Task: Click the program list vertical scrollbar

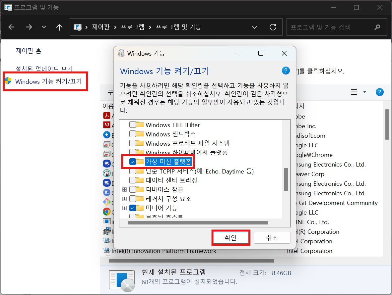Action: [387, 124]
